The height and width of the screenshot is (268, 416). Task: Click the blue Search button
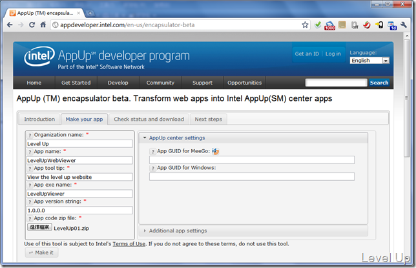click(x=379, y=83)
